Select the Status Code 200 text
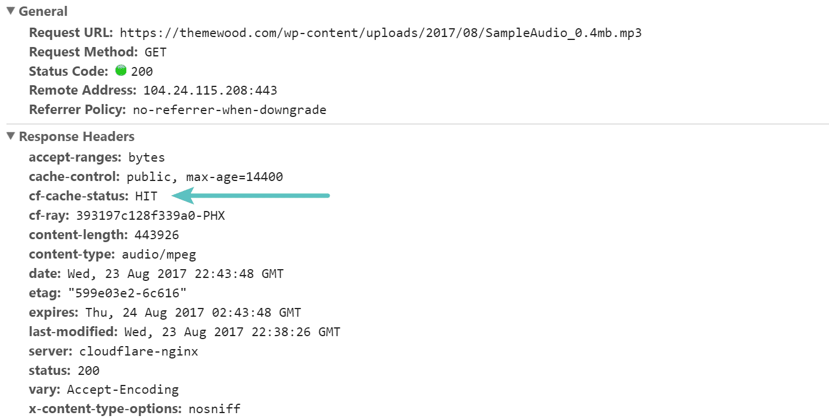Viewport: 829px width, 419px height. [x=141, y=71]
